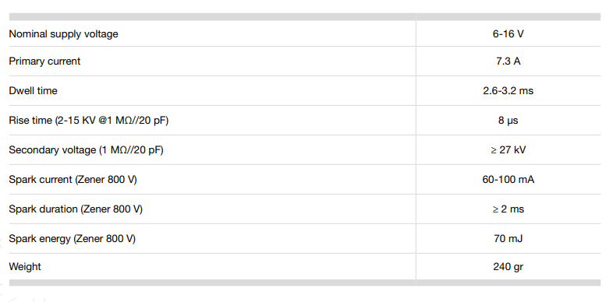Click the Spark energy row label
613x302 pixels.
pos(73,238)
